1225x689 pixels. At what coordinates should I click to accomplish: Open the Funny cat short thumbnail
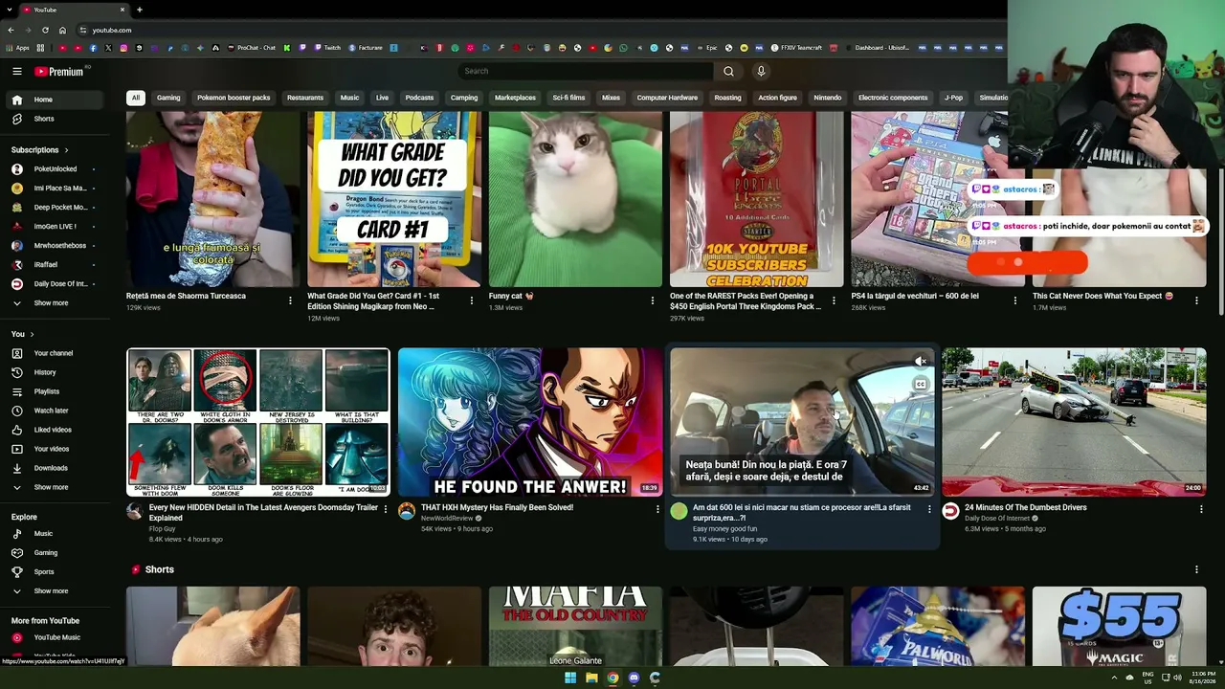click(x=575, y=199)
